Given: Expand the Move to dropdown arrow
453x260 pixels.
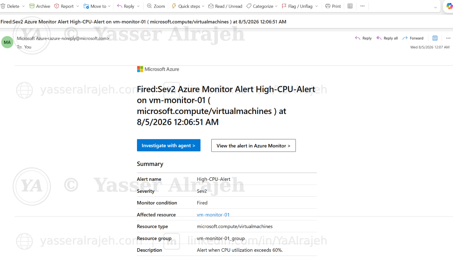Looking at the screenshot, I should click(109, 6).
